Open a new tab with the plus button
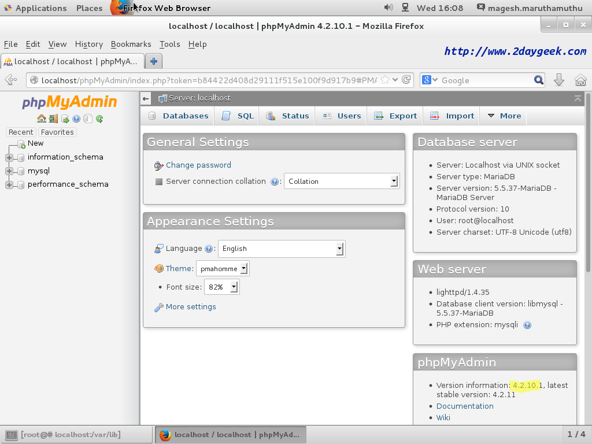The width and height of the screenshot is (592, 444). [x=154, y=61]
